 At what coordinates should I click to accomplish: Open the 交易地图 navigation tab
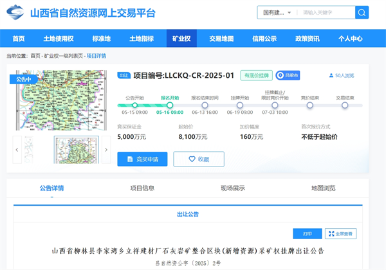point(221,39)
